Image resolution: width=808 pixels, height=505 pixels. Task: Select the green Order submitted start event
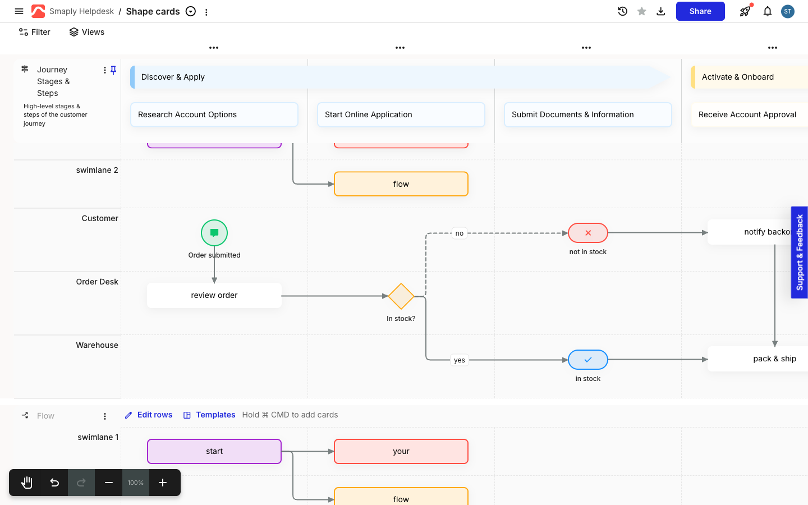[x=214, y=233]
